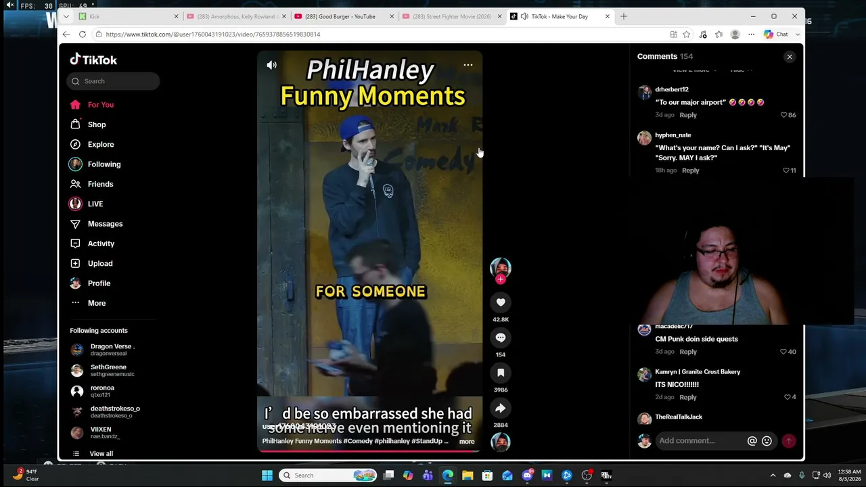
Task: Like hyphen_nate's comment
Action: (786, 170)
